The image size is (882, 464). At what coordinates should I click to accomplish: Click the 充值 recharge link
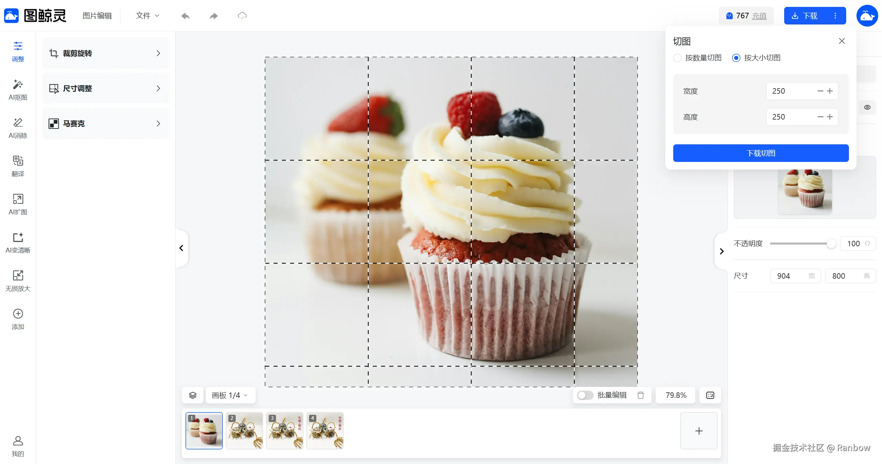click(x=759, y=16)
